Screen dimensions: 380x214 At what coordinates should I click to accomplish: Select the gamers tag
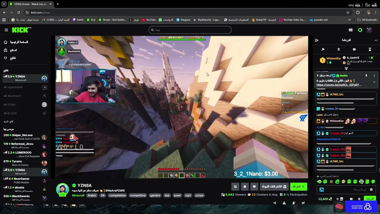(155, 195)
